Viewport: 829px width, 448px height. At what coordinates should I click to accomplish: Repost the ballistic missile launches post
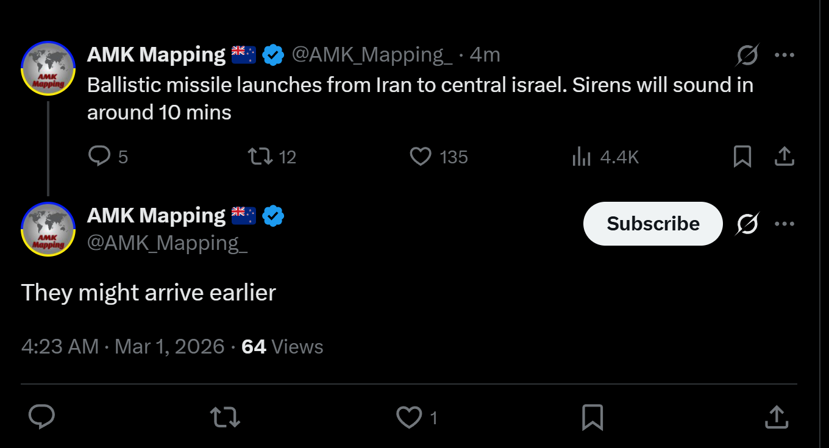coord(260,157)
